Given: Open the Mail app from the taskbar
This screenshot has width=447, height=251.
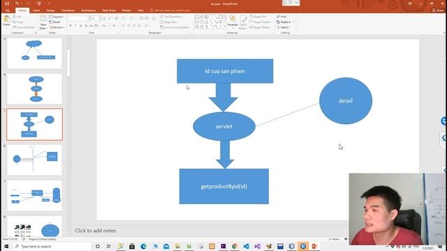Looking at the screenshot, I should pos(166,246).
